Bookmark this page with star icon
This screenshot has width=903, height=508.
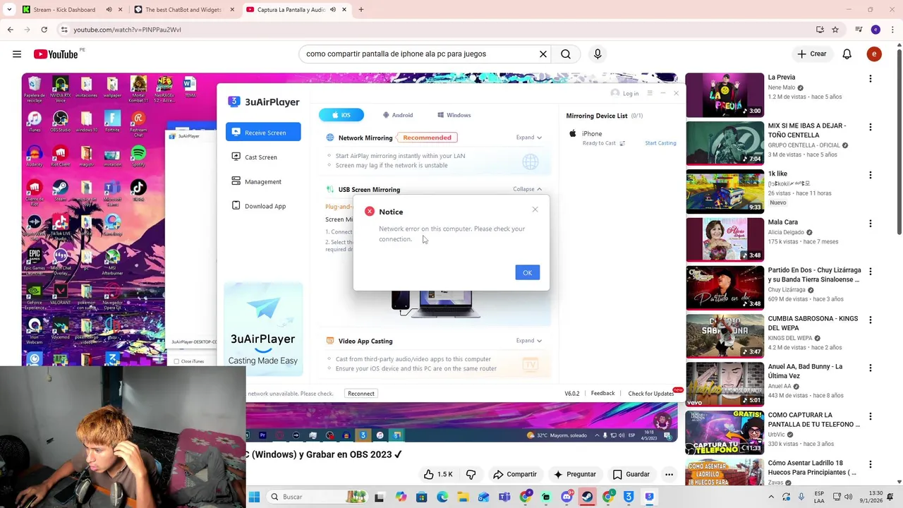coord(835,30)
